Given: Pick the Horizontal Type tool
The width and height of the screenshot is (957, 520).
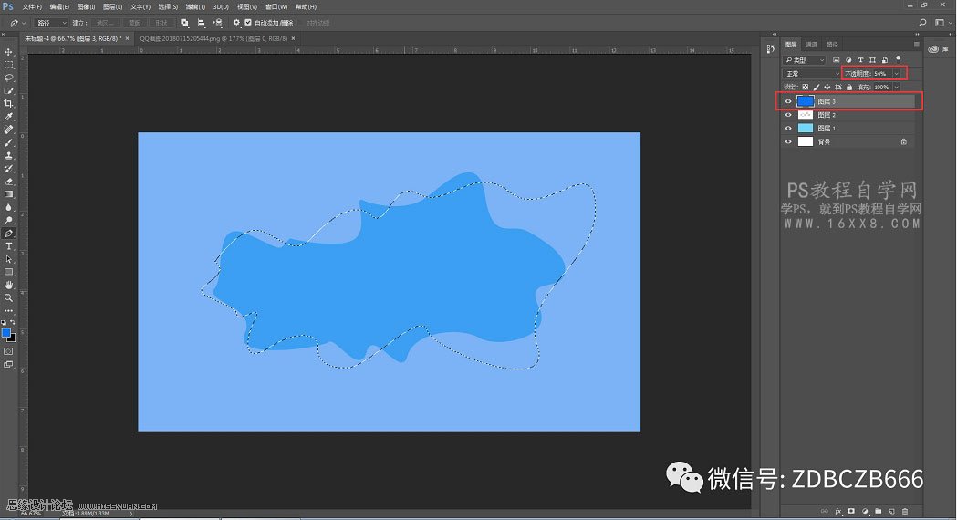Looking at the screenshot, I should point(8,246).
